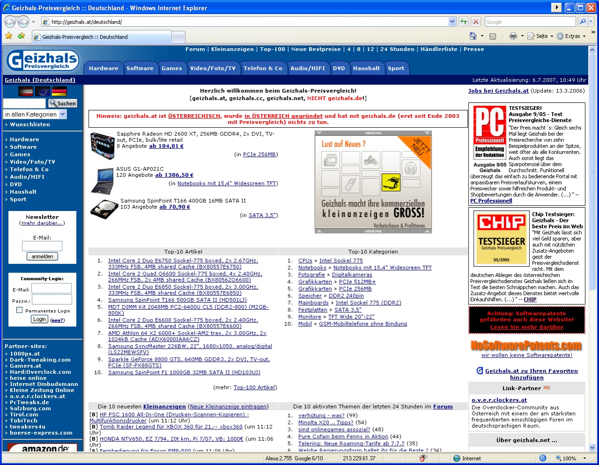Click the Geizhals Preisvergleich logo
Screen dimensions: 599x465
[x=43, y=61]
